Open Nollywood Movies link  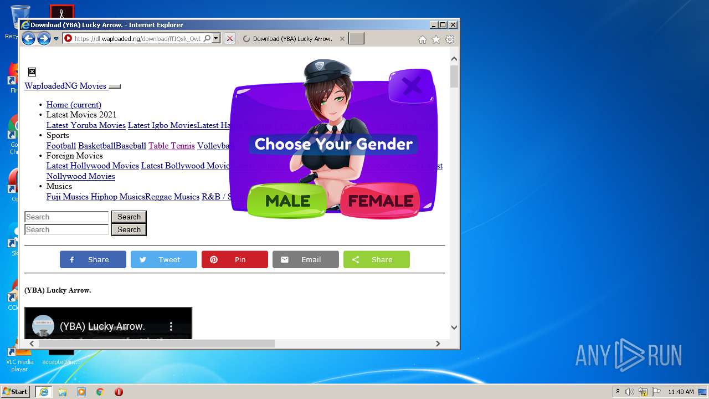(x=81, y=176)
